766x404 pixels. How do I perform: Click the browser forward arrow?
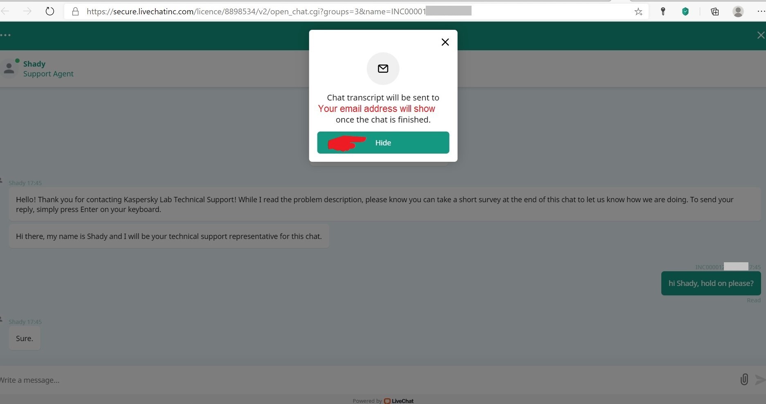(27, 11)
